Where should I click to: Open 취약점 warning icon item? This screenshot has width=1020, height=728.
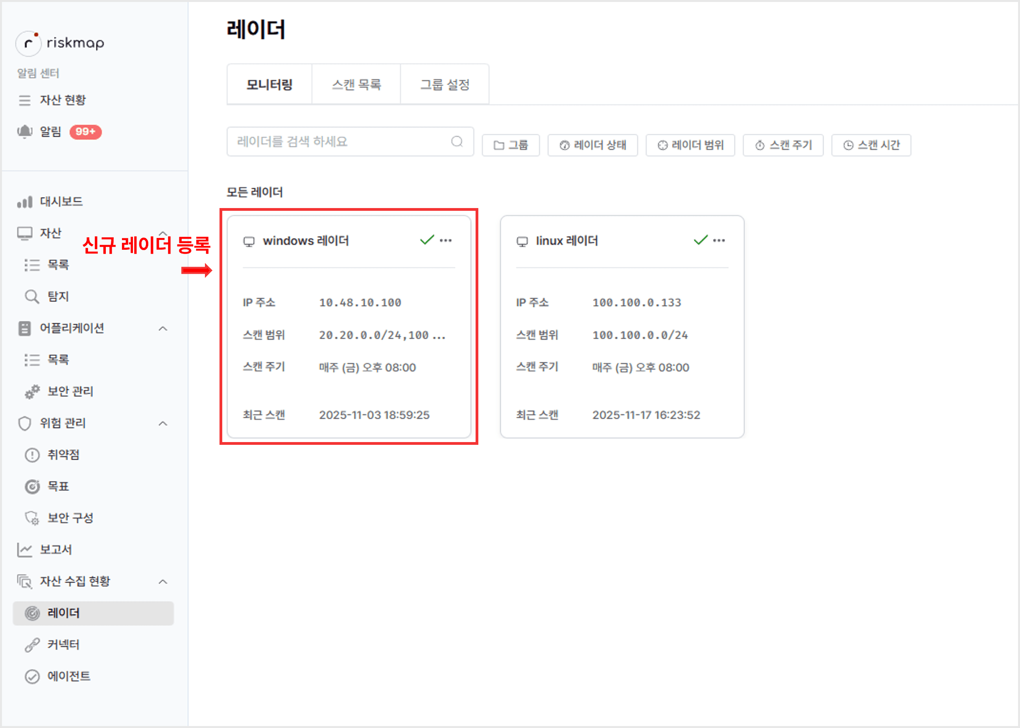[32, 455]
